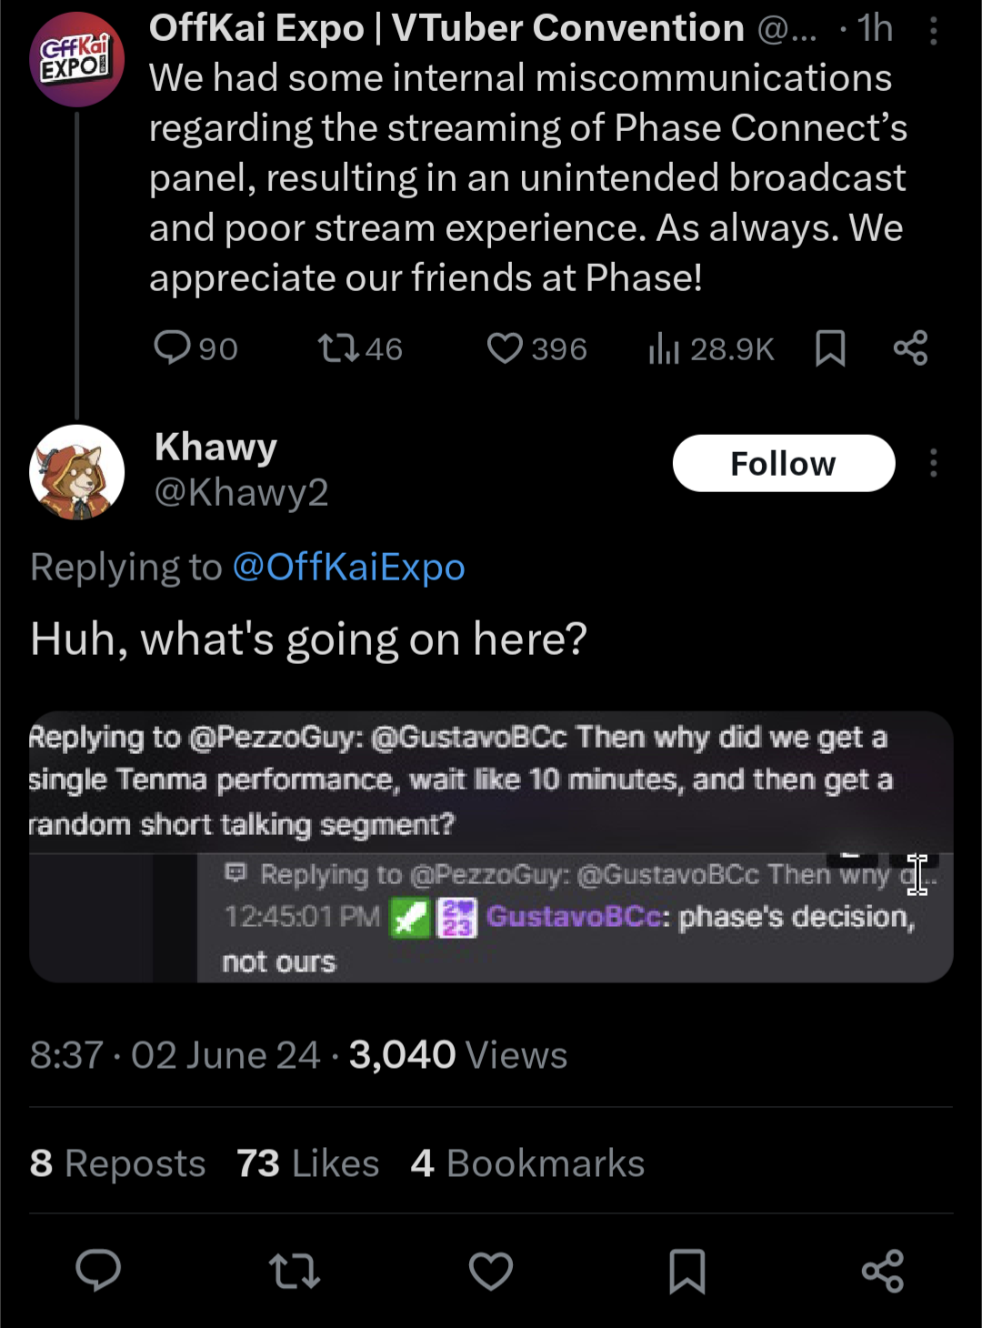The image size is (982, 1328).
Task: Open OffKai Expo profile avatar
Action: click(76, 59)
